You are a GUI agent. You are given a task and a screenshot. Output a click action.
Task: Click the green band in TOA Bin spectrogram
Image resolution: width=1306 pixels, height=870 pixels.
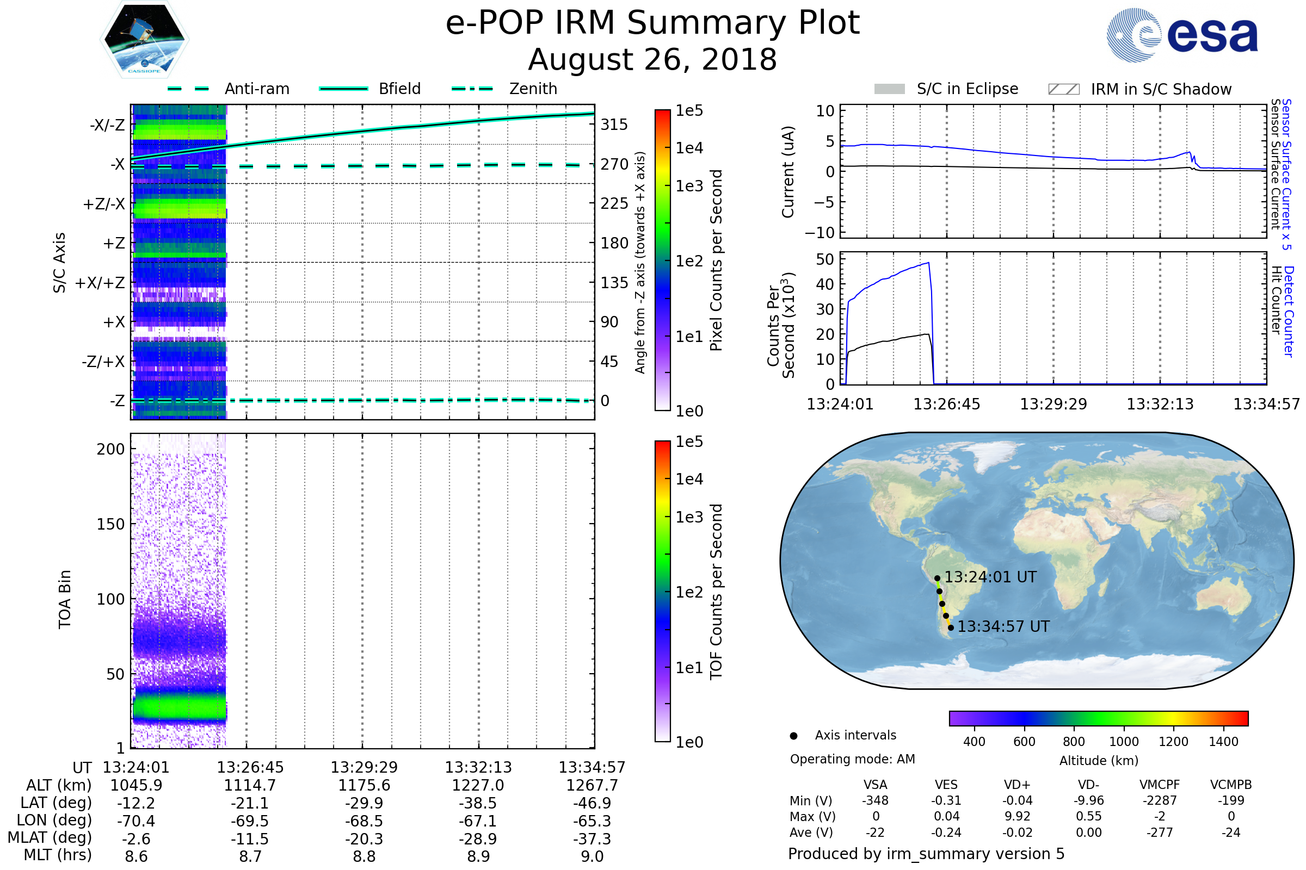click(x=179, y=709)
